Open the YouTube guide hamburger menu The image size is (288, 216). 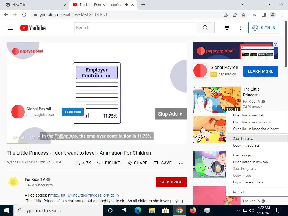coord(10,28)
